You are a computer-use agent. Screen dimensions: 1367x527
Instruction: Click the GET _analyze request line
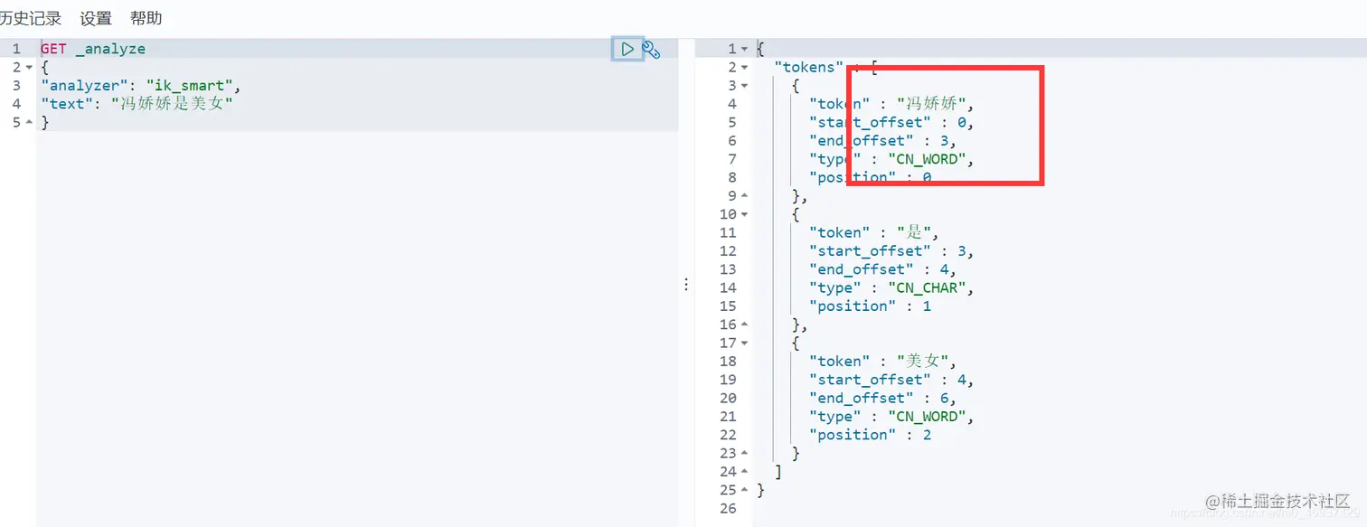pyautogui.click(x=93, y=49)
